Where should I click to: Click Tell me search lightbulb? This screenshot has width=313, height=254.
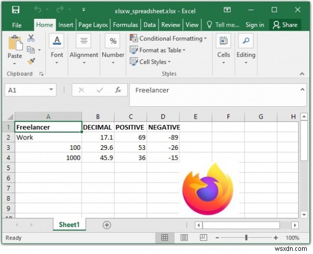pyautogui.click(x=209, y=24)
